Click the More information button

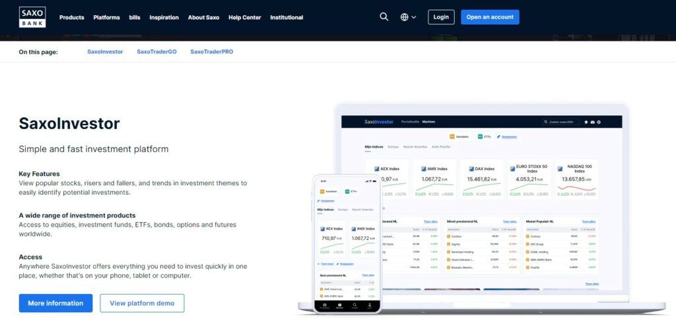pos(55,303)
